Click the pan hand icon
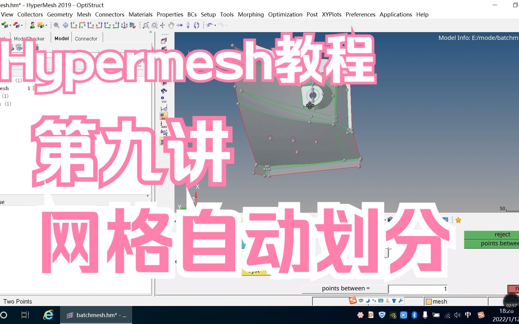519x324 pixels. (171, 25)
